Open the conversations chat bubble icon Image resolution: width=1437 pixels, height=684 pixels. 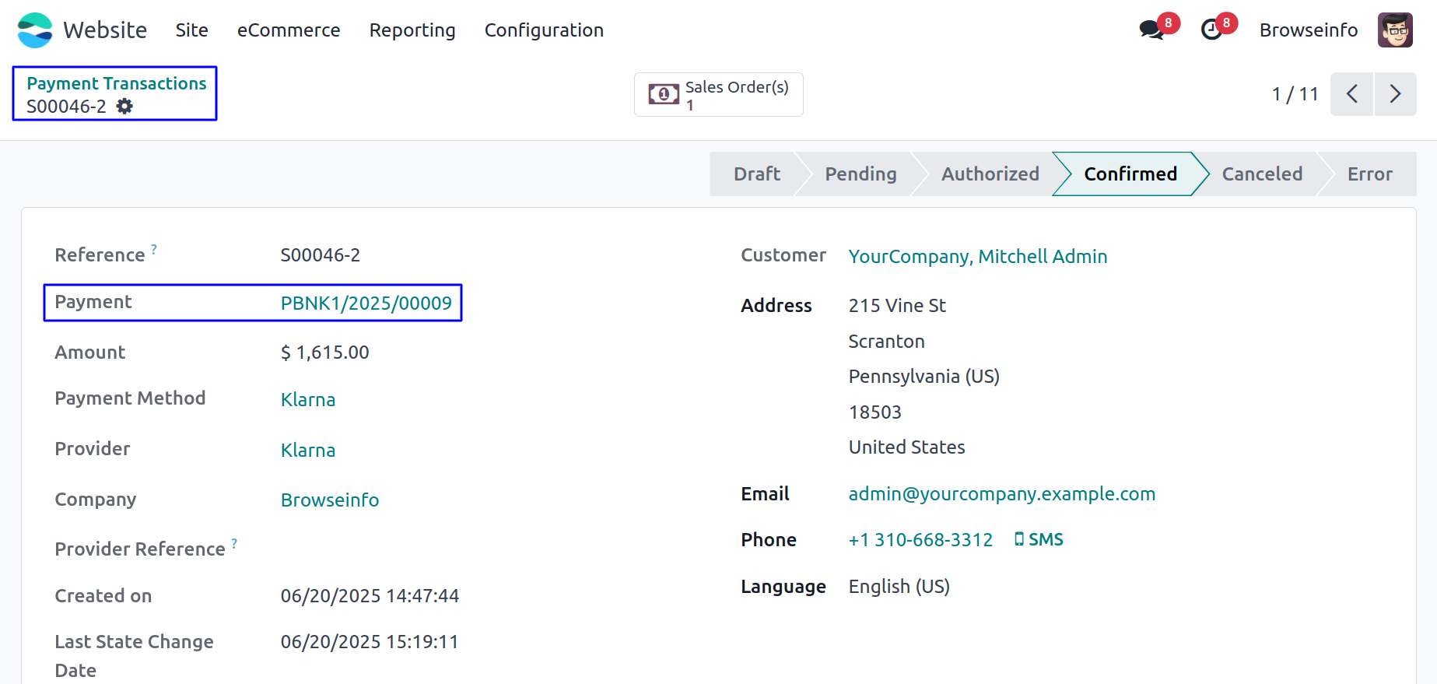(x=1151, y=30)
